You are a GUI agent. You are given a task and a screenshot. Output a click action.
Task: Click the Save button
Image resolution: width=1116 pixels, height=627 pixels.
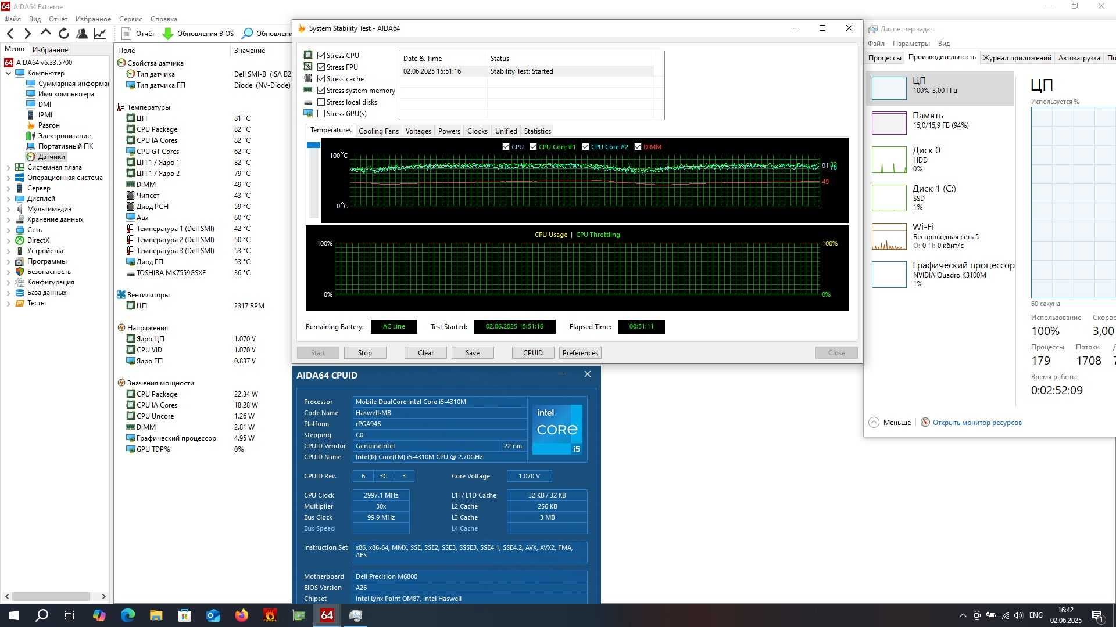click(473, 353)
